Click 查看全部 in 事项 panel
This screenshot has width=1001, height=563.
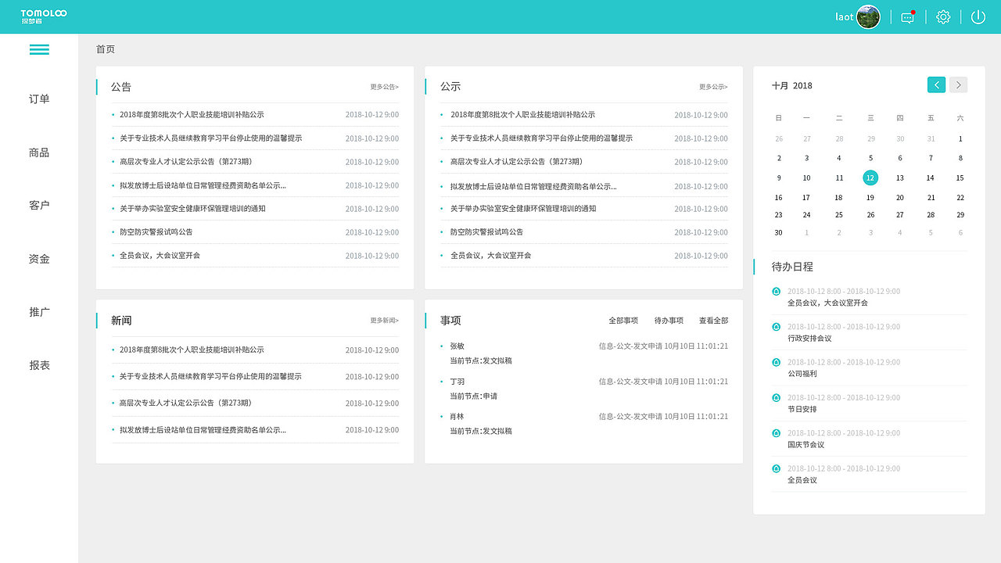[x=713, y=321]
